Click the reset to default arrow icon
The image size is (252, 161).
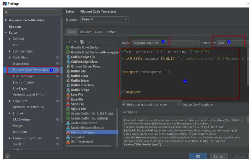pyautogui.click(x=88, y=42)
